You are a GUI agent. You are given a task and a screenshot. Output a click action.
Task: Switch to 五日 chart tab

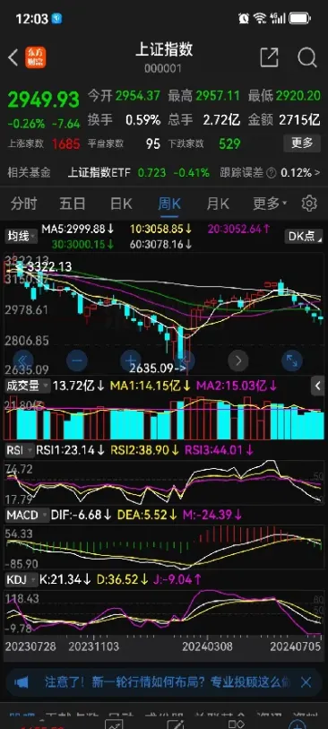point(73,204)
